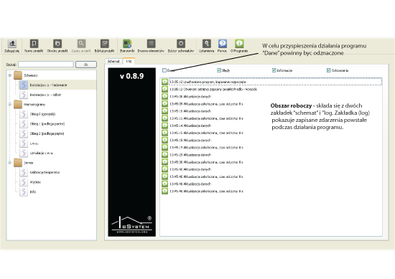Image resolution: width=395 pixels, height=279 pixels.
Task: Select the Schematy folder label
Action: [31, 75]
